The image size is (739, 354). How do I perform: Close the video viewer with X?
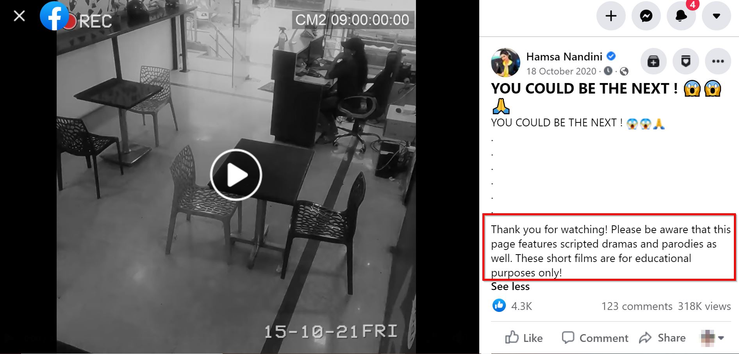tap(19, 16)
